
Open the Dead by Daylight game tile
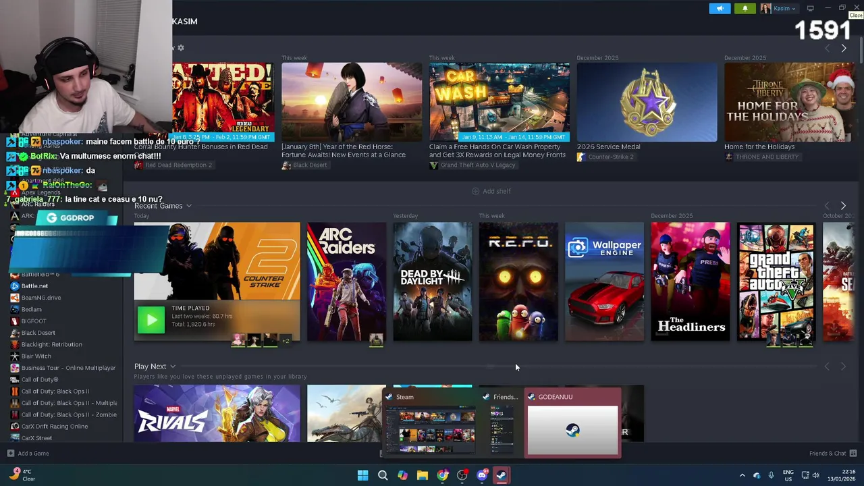(433, 281)
